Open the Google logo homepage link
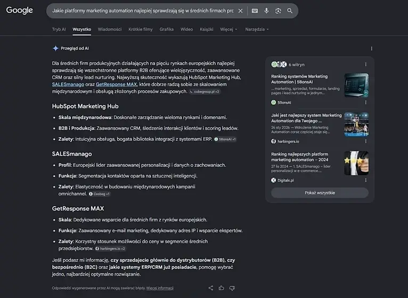Screen dimensions: 408x298 click(x=20, y=11)
